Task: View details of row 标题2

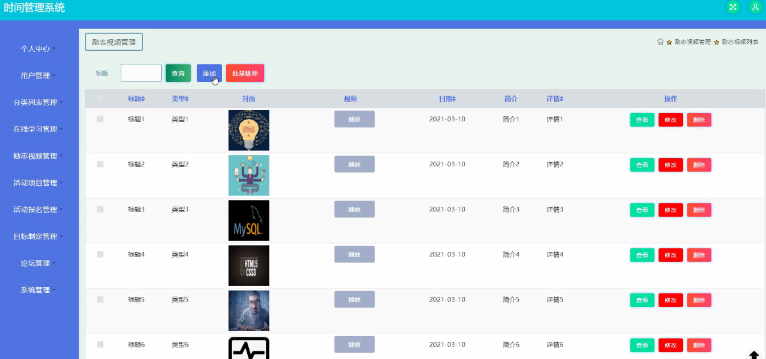Action: click(642, 165)
